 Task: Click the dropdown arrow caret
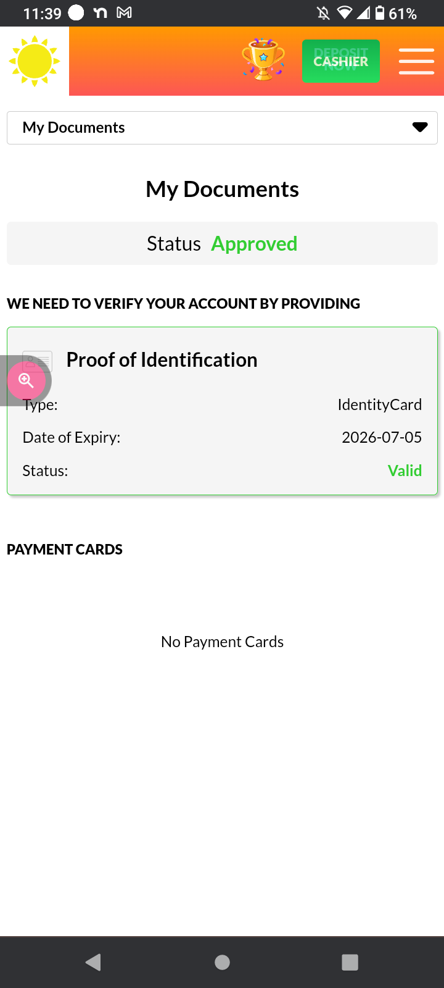point(420,127)
